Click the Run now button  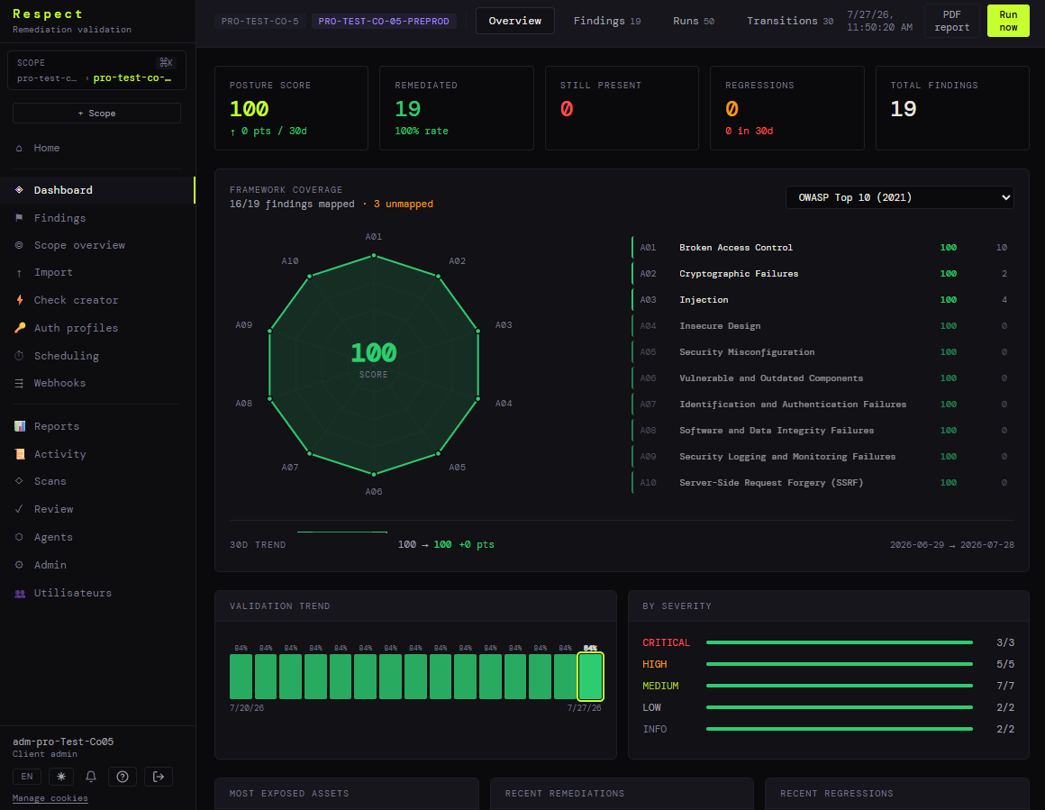click(1008, 21)
